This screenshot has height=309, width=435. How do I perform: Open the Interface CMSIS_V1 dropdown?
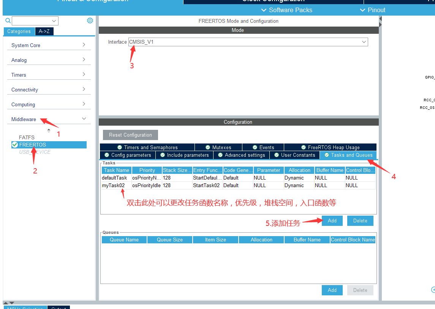(x=364, y=42)
